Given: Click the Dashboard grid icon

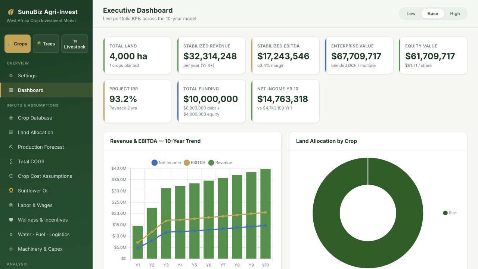Looking at the screenshot, I should (11, 90).
